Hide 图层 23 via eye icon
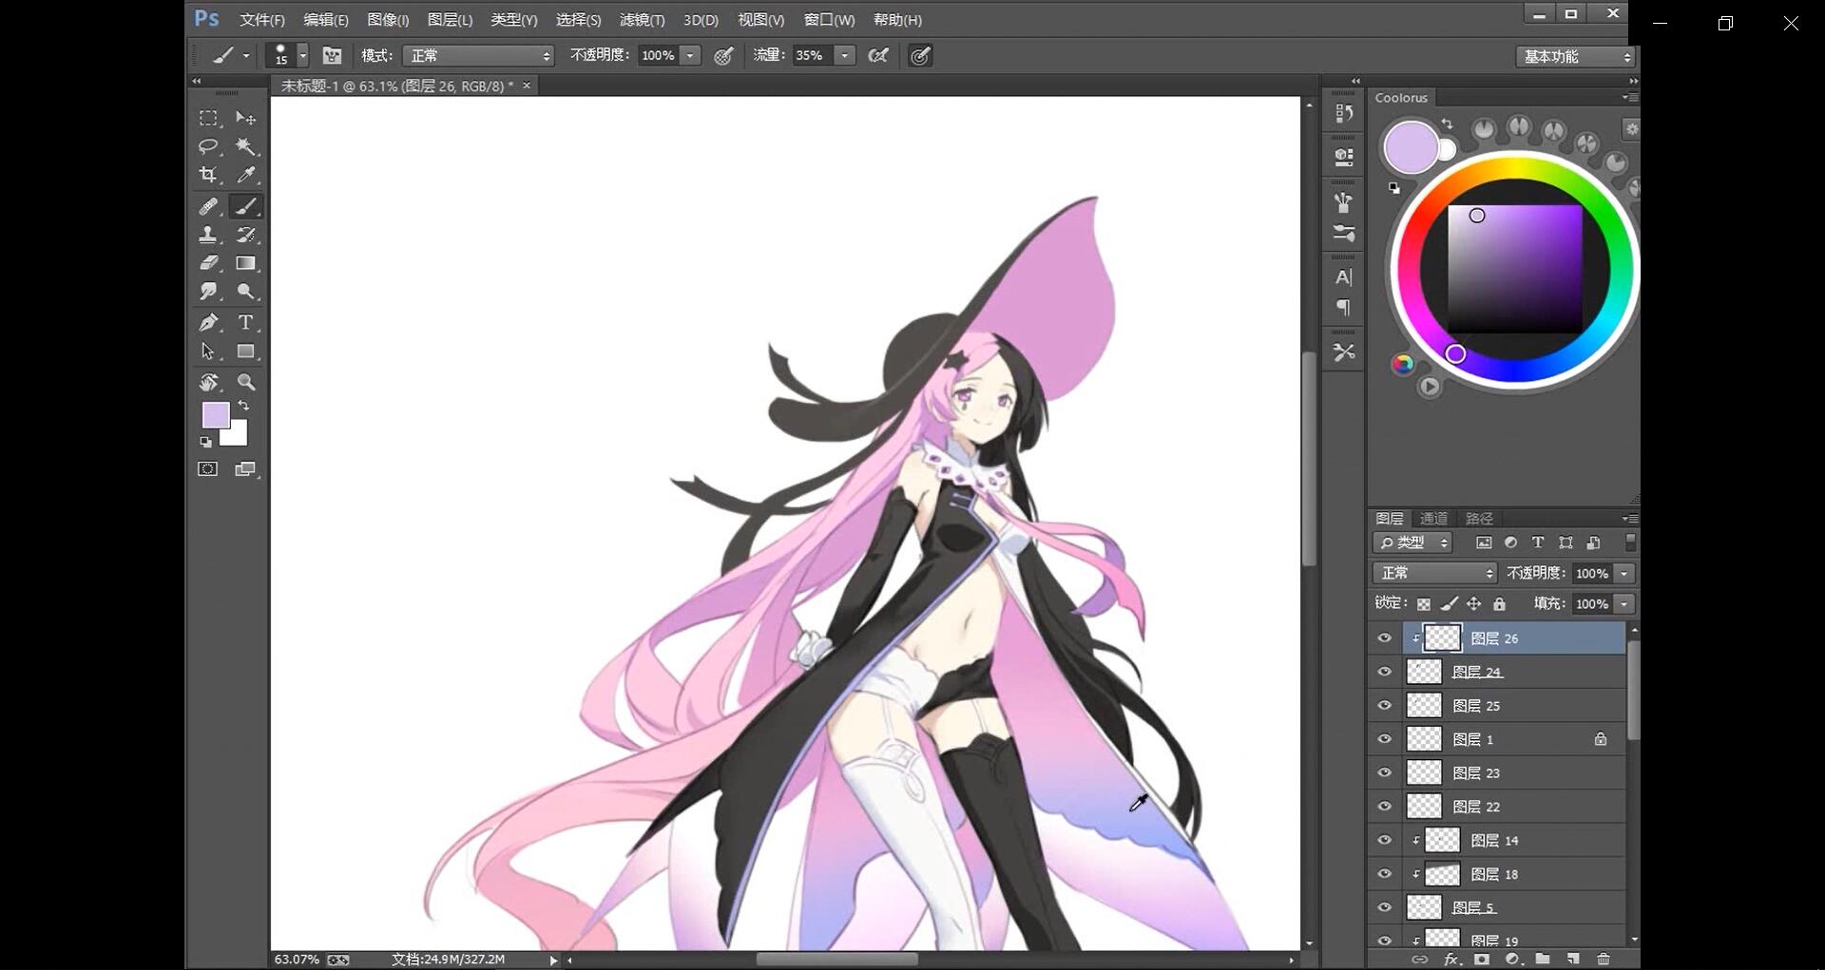The height and width of the screenshot is (970, 1825). [x=1385, y=773]
